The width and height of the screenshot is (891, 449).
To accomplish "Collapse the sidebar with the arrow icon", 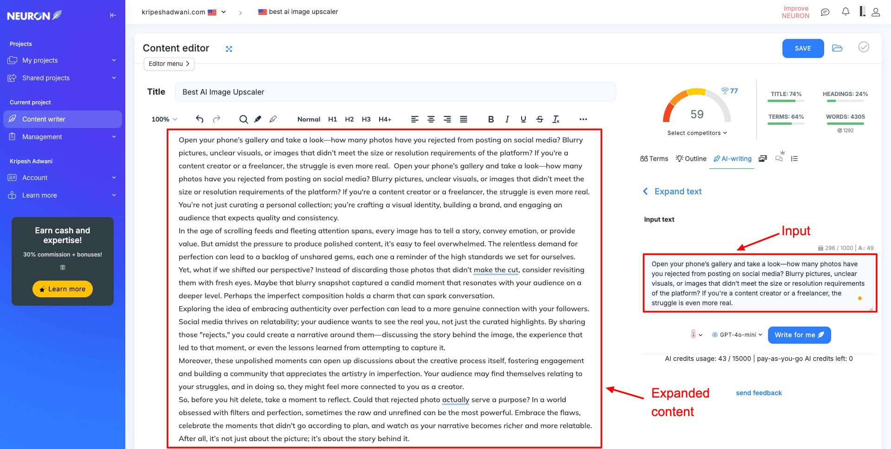I will coord(113,15).
